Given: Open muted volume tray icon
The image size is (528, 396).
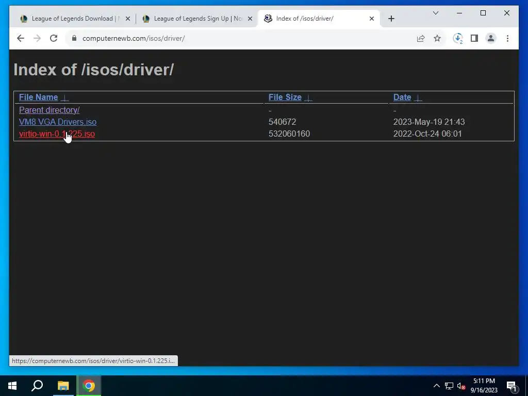Looking at the screenshot, I should [x=461, y=386].
